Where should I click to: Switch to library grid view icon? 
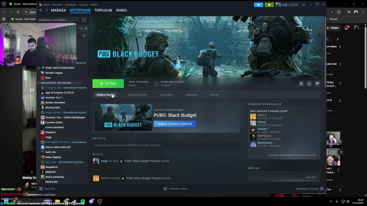click(84, 20)
